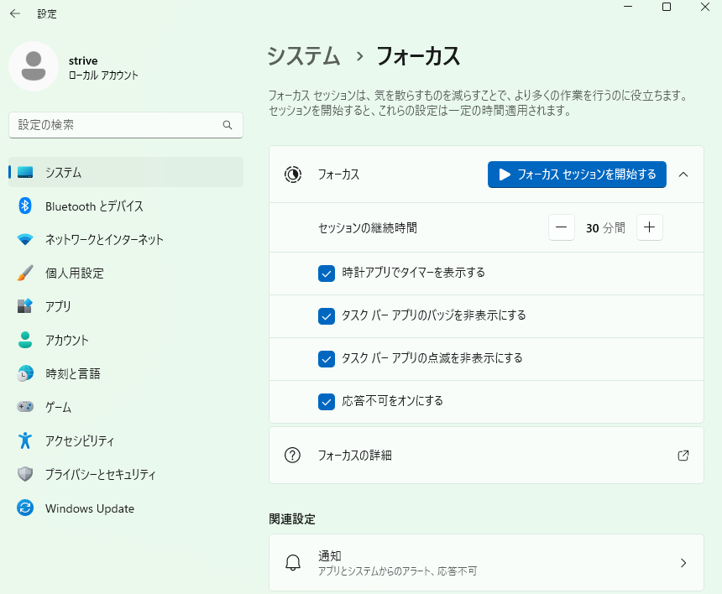This screenshot has height=594, width=722.
Task: Open アカウント settings in sidebar
Action: pyautogui.click(x=126, y=340)
